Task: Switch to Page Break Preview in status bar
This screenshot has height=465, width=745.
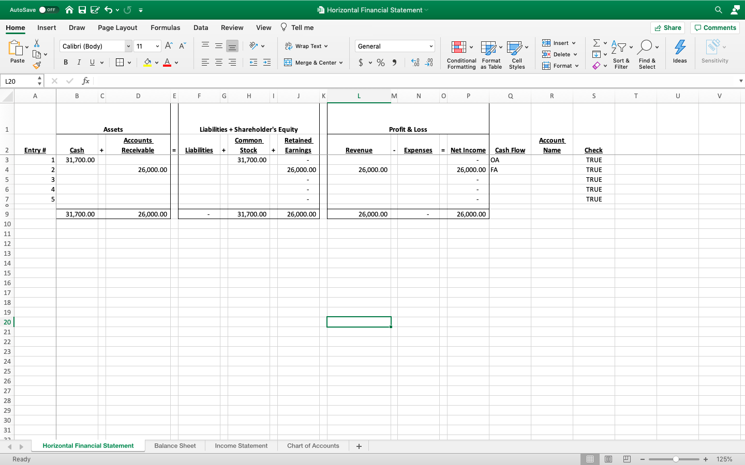Action: pyautogui.click(x=627, y=459)
